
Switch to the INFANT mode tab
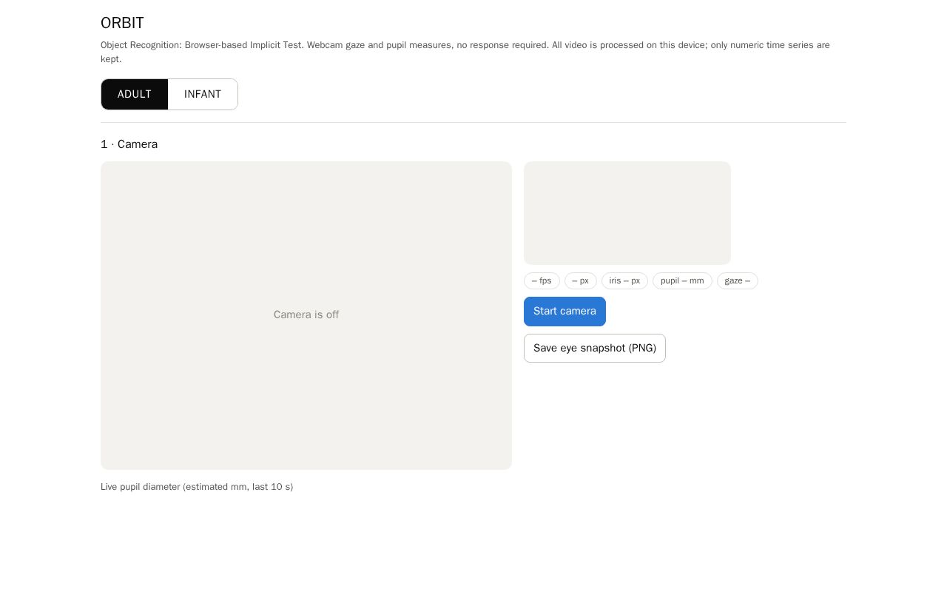tap(203, 94)
